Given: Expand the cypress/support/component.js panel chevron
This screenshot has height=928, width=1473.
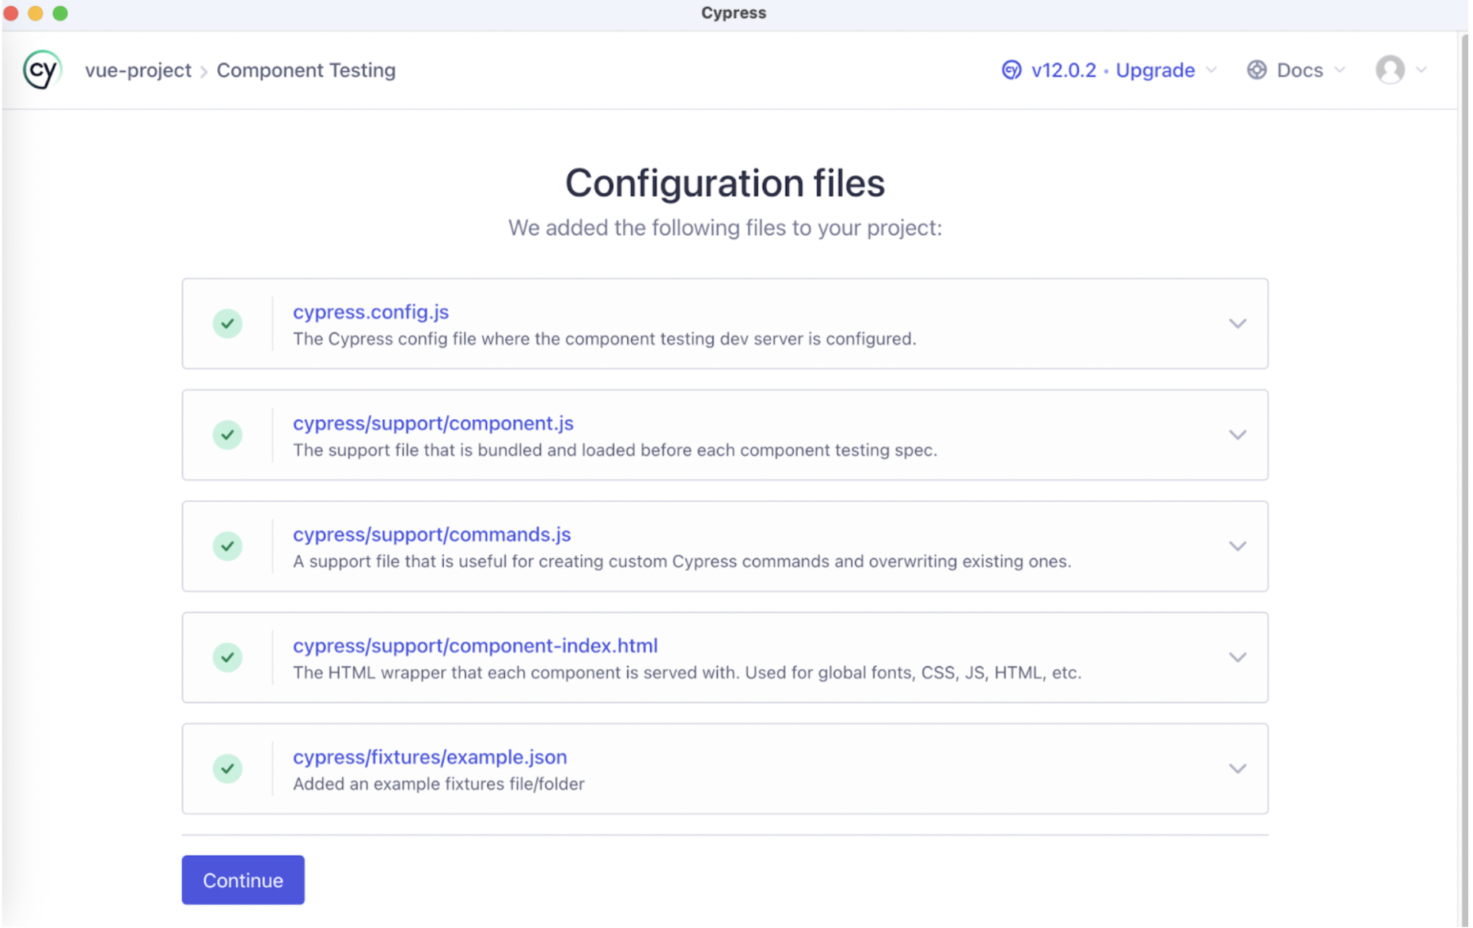Looking at the screenshot, I should pyautogui.click(x=1237, y=435).
